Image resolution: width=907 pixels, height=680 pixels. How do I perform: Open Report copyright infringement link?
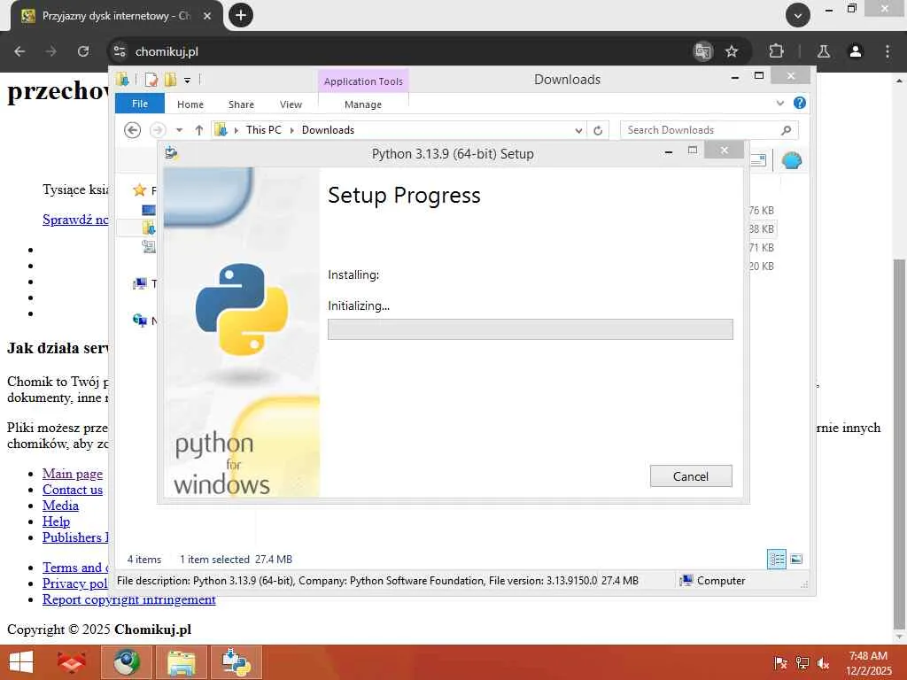tap(129, 599)
